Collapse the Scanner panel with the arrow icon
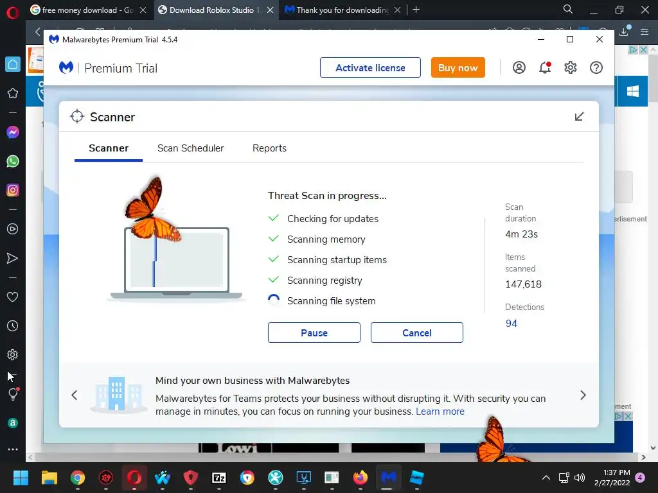The image size is (658, 493). click(x=579, y=117)
